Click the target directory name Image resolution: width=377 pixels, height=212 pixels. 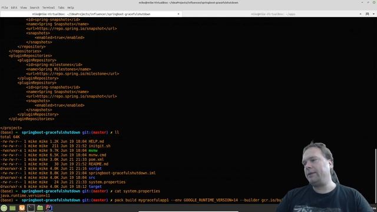tap(95, 187)
